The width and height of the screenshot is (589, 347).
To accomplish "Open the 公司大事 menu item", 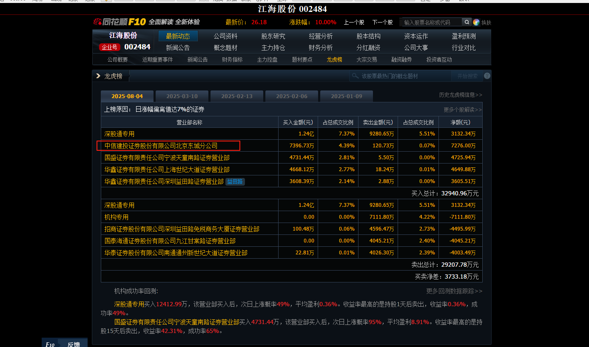I will point(416,48).
